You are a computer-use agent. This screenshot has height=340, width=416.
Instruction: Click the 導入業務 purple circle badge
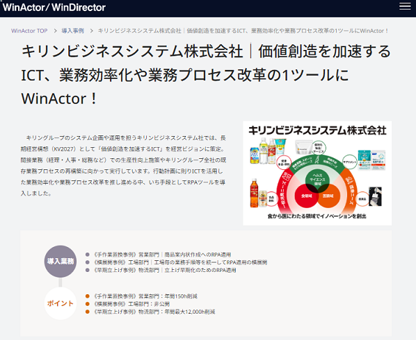[x=61, y=262]
